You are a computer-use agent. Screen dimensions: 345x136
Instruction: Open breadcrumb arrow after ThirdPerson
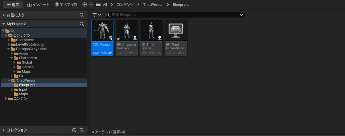pos(168,5)
